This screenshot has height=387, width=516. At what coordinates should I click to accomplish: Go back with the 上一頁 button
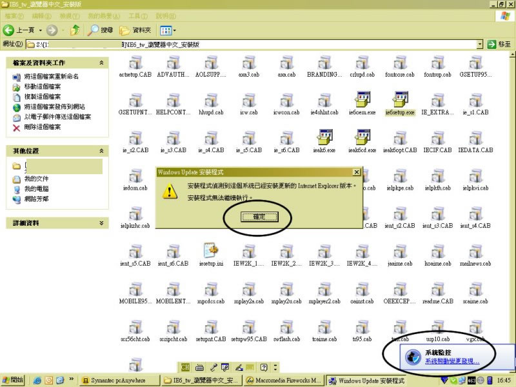click(19, 30)
